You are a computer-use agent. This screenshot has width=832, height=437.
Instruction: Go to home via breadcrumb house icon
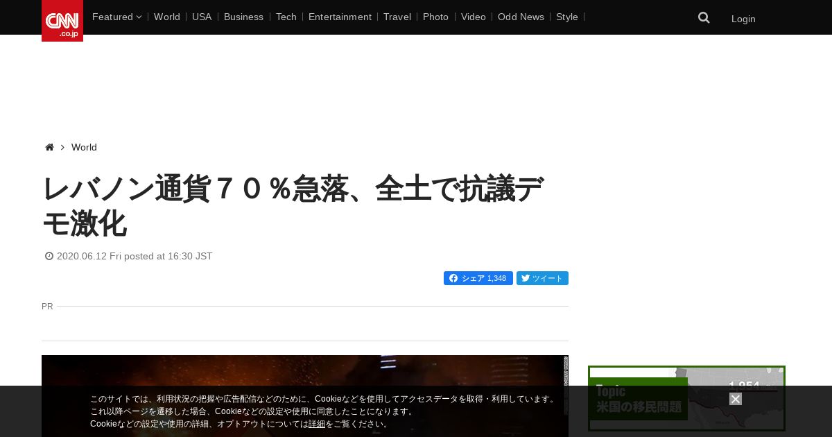[49, 147]
